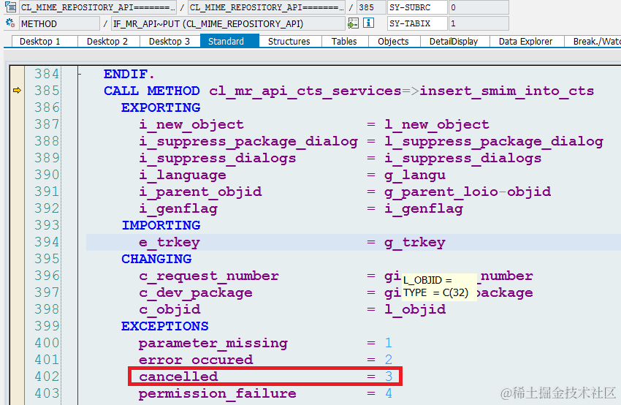Click the CALL METHOD keyword on line 385
The height and width of the screenshot is (405, 621).
coord(152,91)
